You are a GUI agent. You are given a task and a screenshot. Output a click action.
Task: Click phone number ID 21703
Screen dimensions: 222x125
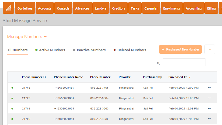tap(26, 87)
